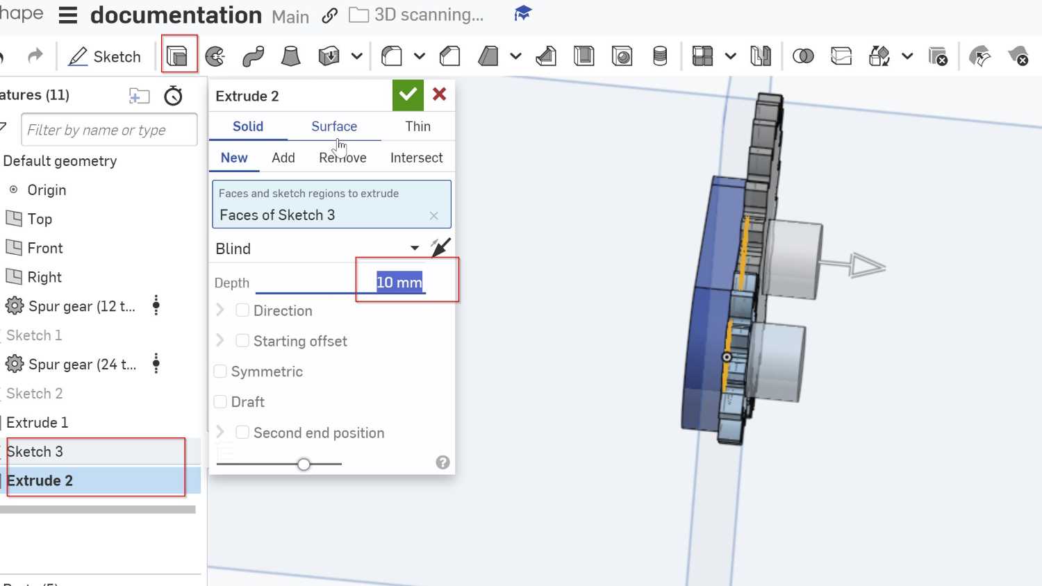Open the 3D scanning folder link
Viewport: 1042px width, 586px height.
417,15
